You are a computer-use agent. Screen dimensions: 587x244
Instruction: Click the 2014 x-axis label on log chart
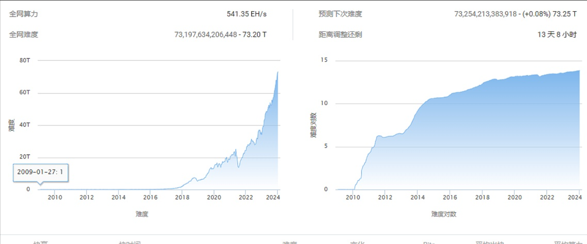tap(417, 197)
